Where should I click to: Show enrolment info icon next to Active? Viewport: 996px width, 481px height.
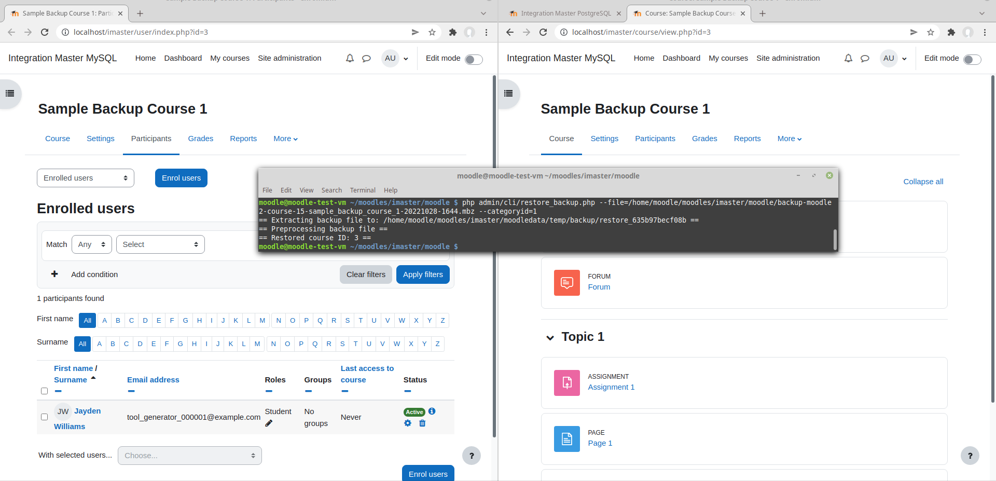pyautogui.click(x=432, y=411)
